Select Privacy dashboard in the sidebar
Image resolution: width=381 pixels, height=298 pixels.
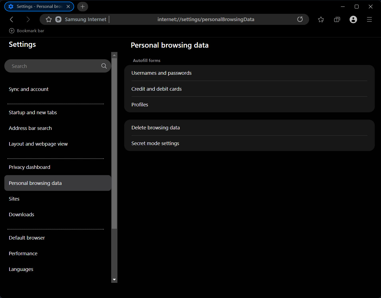(x=29, y=167)
